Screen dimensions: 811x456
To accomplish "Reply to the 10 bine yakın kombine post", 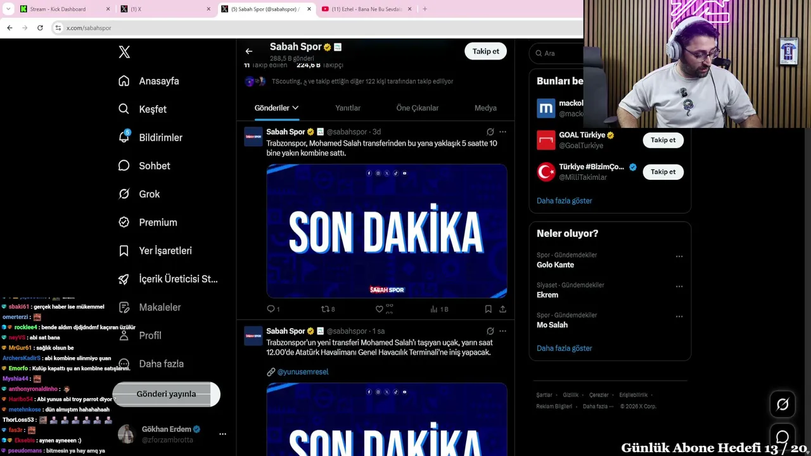I will click(x=273, y=309).
